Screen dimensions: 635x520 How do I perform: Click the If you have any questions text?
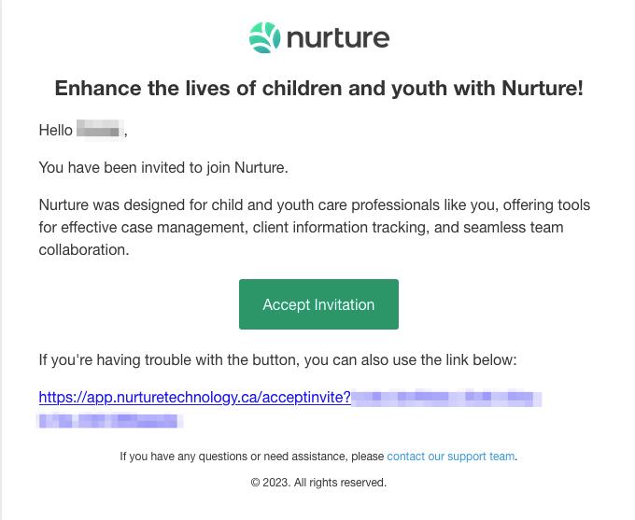251,457
